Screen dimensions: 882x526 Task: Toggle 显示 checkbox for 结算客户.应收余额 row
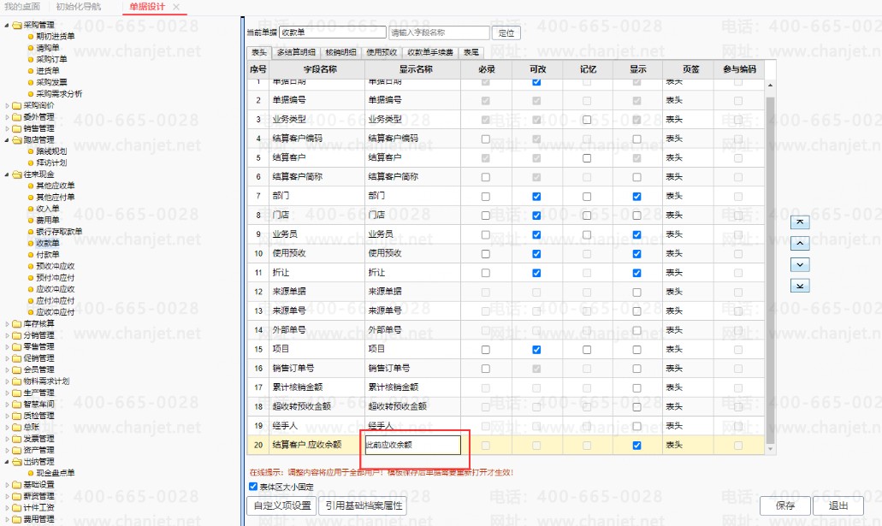coord(636,445)
